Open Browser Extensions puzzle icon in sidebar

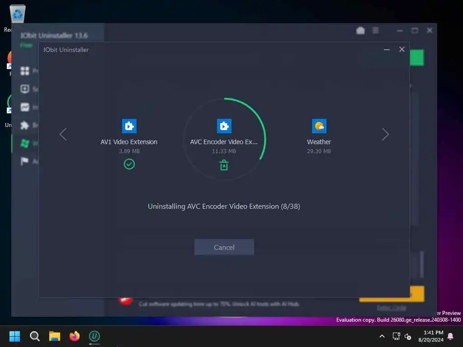pos(25,126)
